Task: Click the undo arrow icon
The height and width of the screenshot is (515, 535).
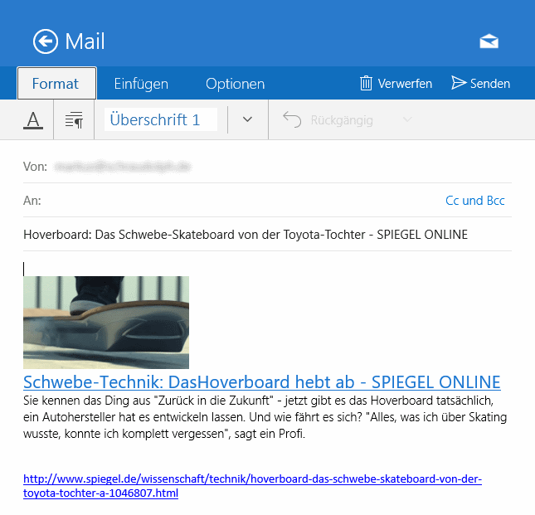Action: [292, 119]
